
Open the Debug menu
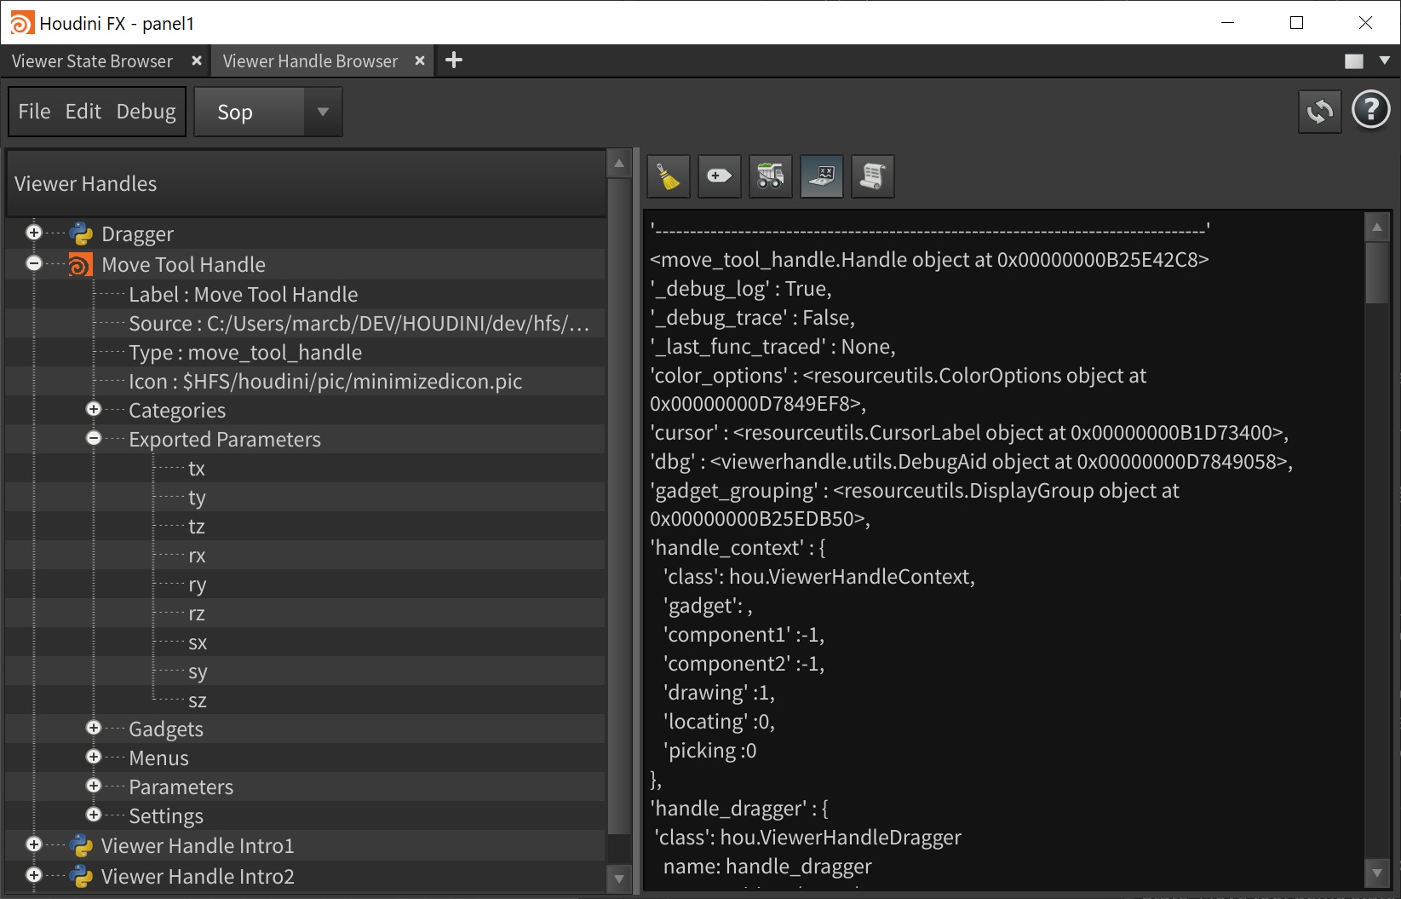[146, 112]
